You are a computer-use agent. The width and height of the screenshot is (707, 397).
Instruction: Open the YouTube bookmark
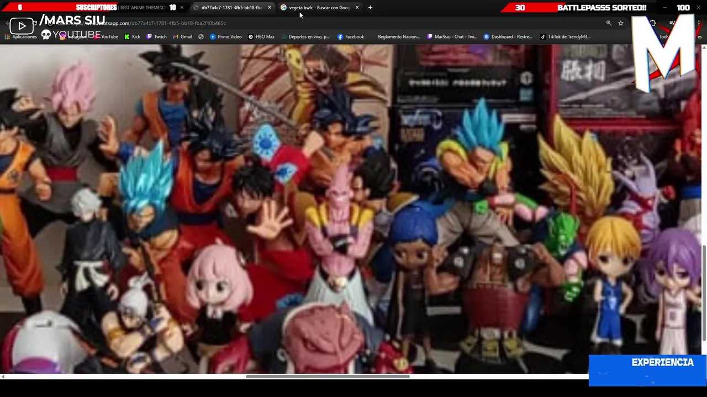[x=105, y=37]
